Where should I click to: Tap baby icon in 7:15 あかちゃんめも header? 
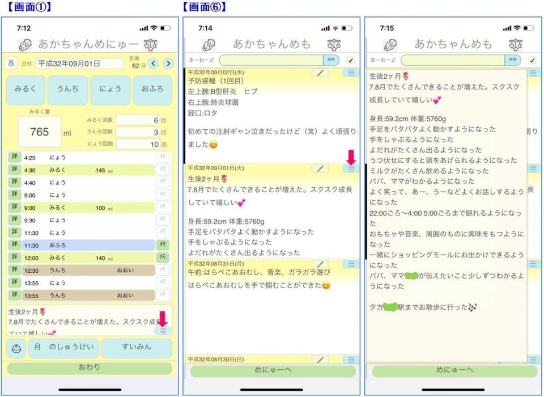click(390, 45)
